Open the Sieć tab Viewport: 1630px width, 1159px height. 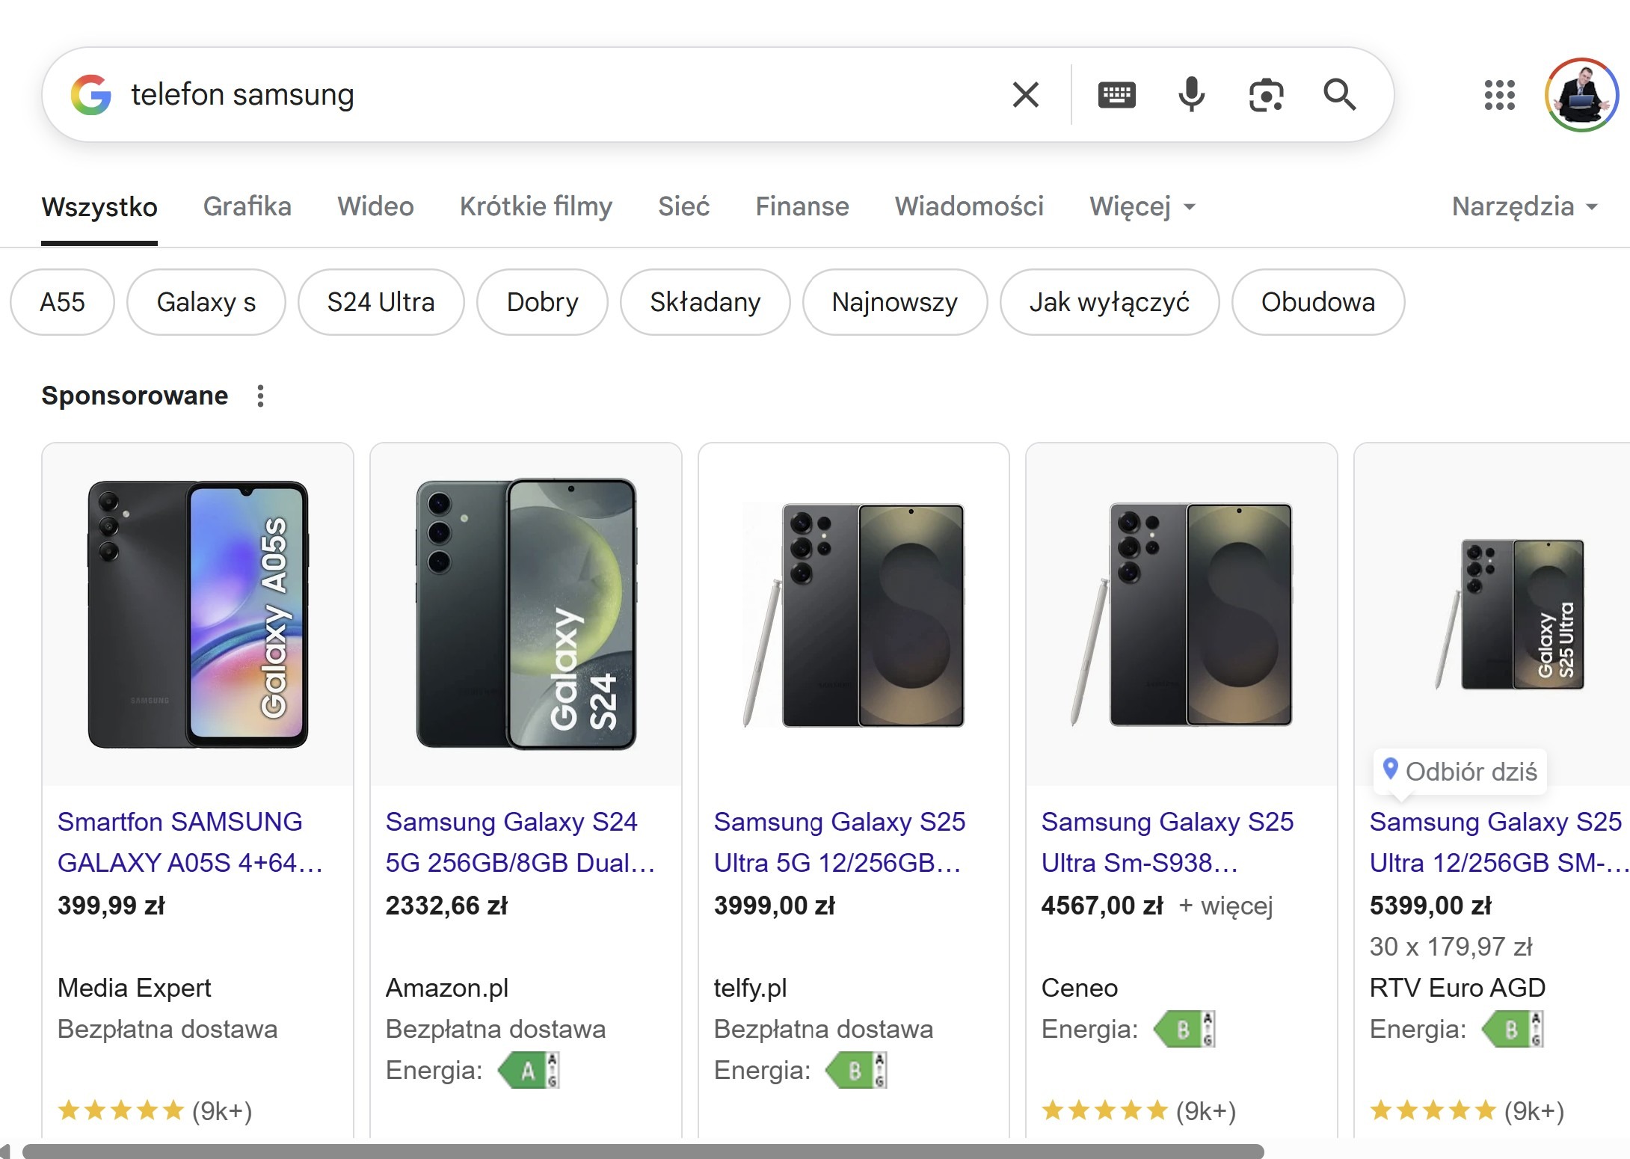pos(684,206)
